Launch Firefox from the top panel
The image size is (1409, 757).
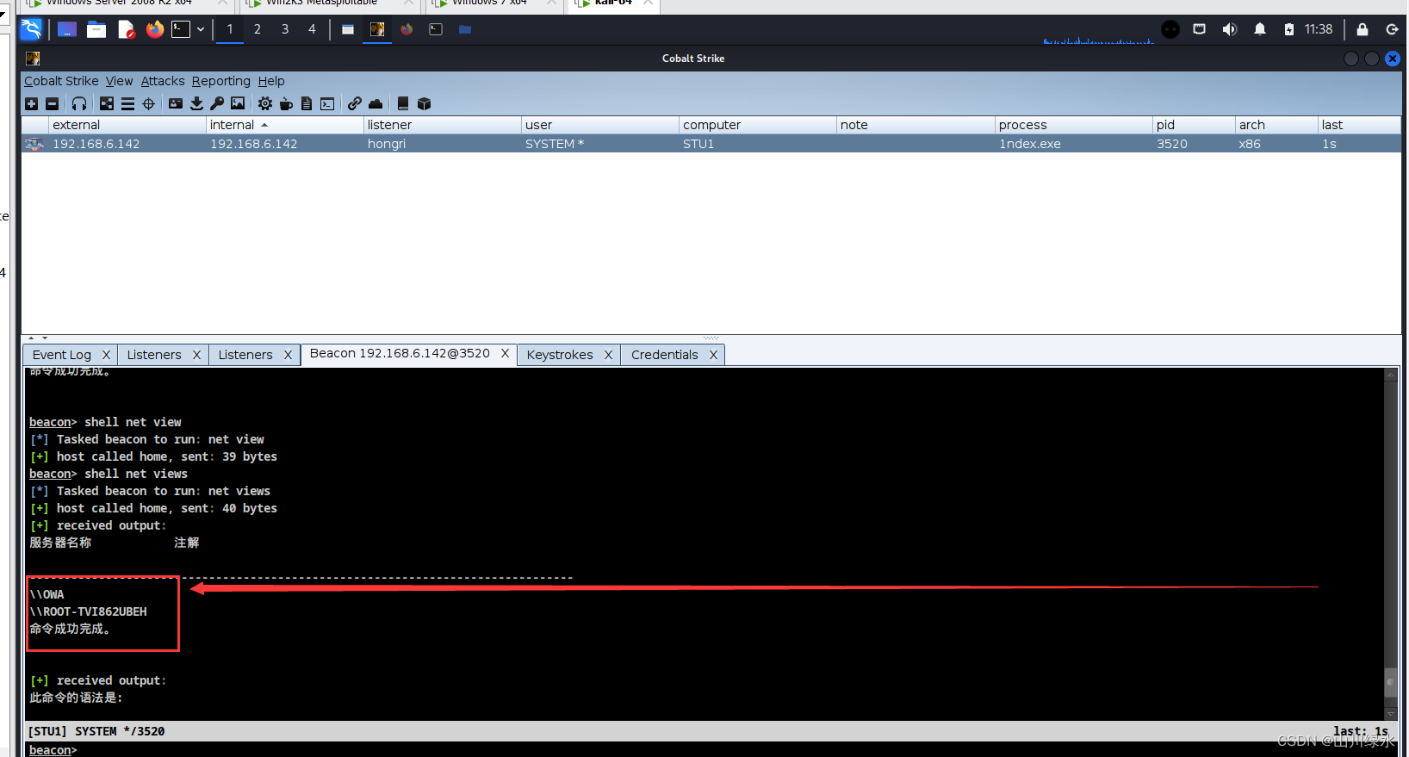pyautogui.click(x=155, y=29)
